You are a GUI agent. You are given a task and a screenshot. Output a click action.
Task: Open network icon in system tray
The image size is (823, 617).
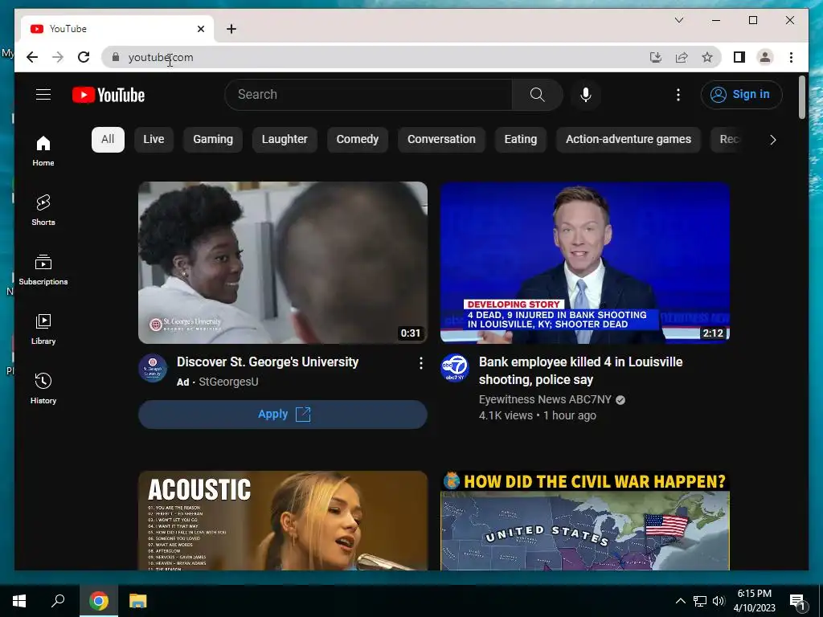click(x=700, y=601)
